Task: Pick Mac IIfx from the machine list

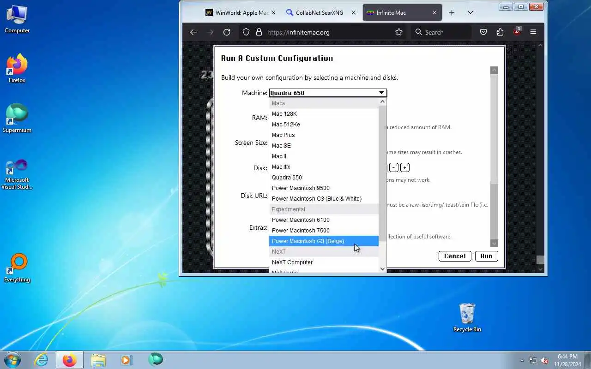Action: 324,167
